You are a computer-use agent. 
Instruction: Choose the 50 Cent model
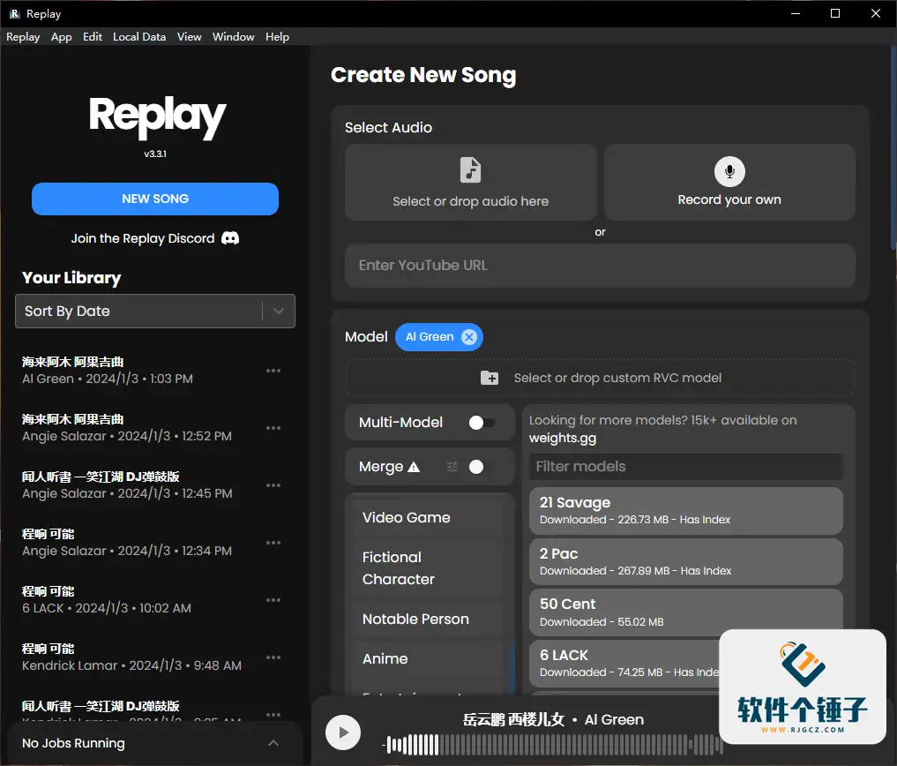click(x=686, y=612)
